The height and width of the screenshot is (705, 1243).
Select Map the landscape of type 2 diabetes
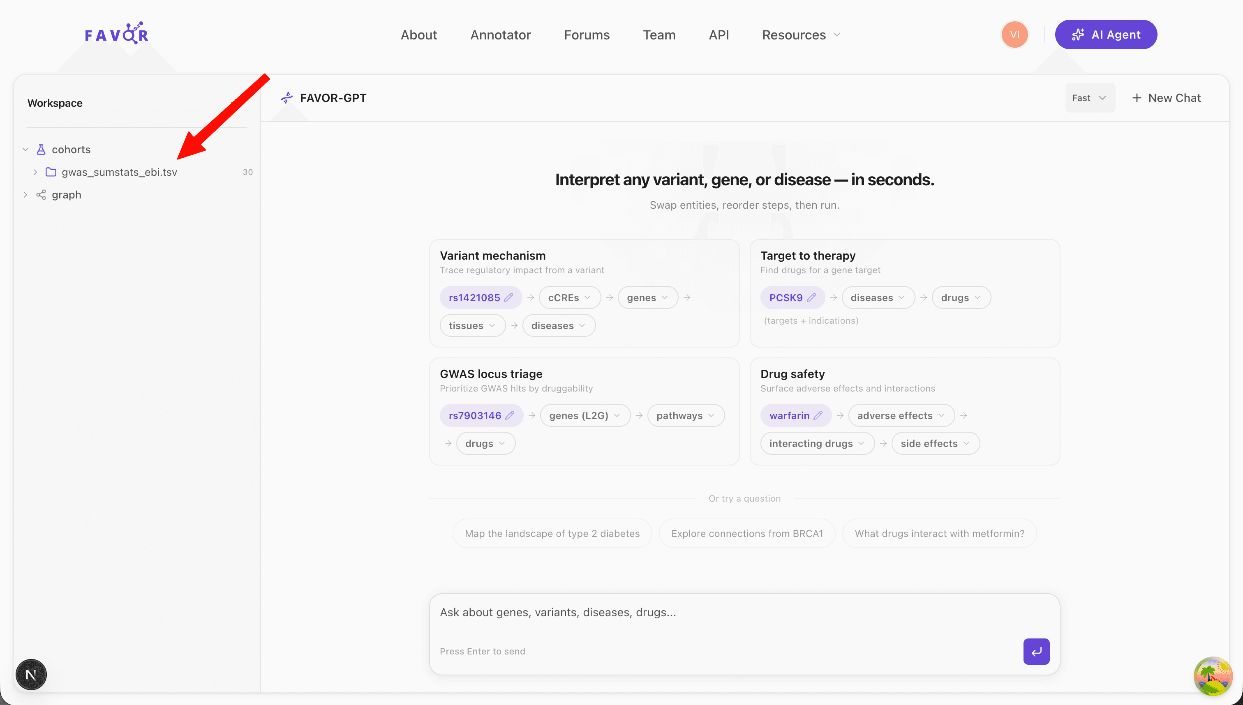pos(552,533)
